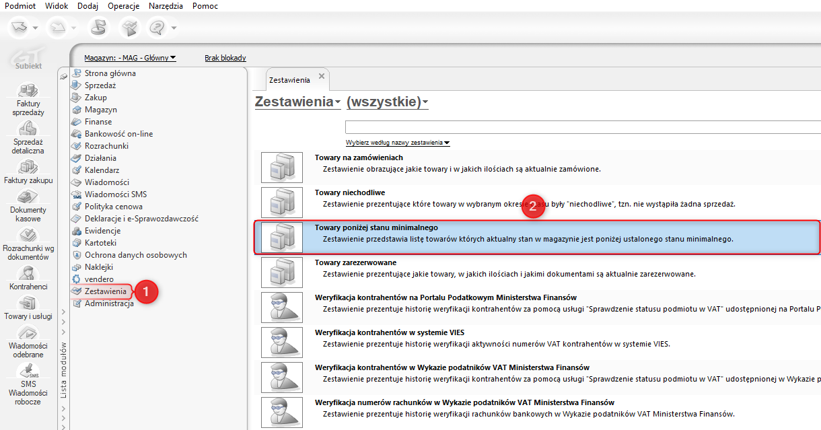821x430 pixels.
Task: Open the Kontrahenci shortcut icon
Action: [28, 273]
